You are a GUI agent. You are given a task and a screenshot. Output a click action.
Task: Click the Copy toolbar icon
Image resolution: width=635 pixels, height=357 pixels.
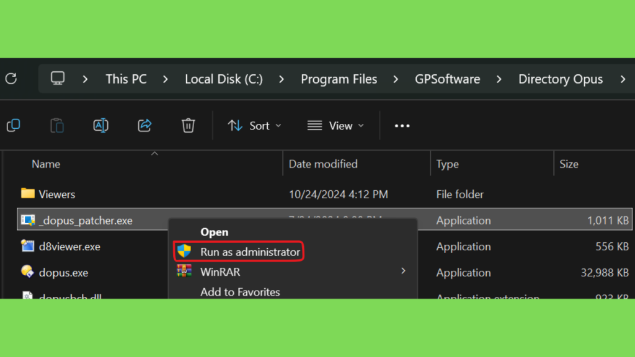point(14,125)
